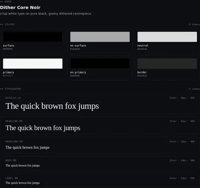Click the #dbdbdb hex value

tap(142, 49)
